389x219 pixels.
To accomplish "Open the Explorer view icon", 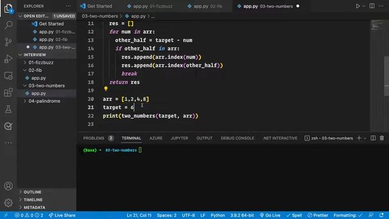I will coord(9,9).
